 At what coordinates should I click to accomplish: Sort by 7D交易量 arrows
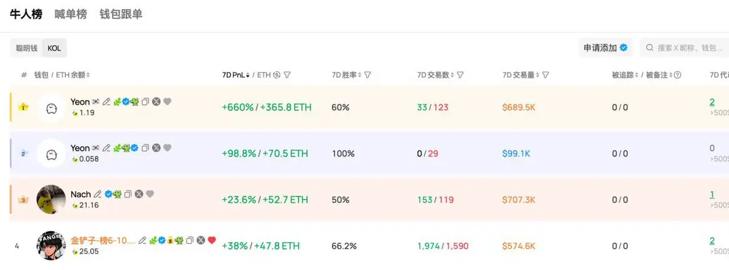(538, 75)
